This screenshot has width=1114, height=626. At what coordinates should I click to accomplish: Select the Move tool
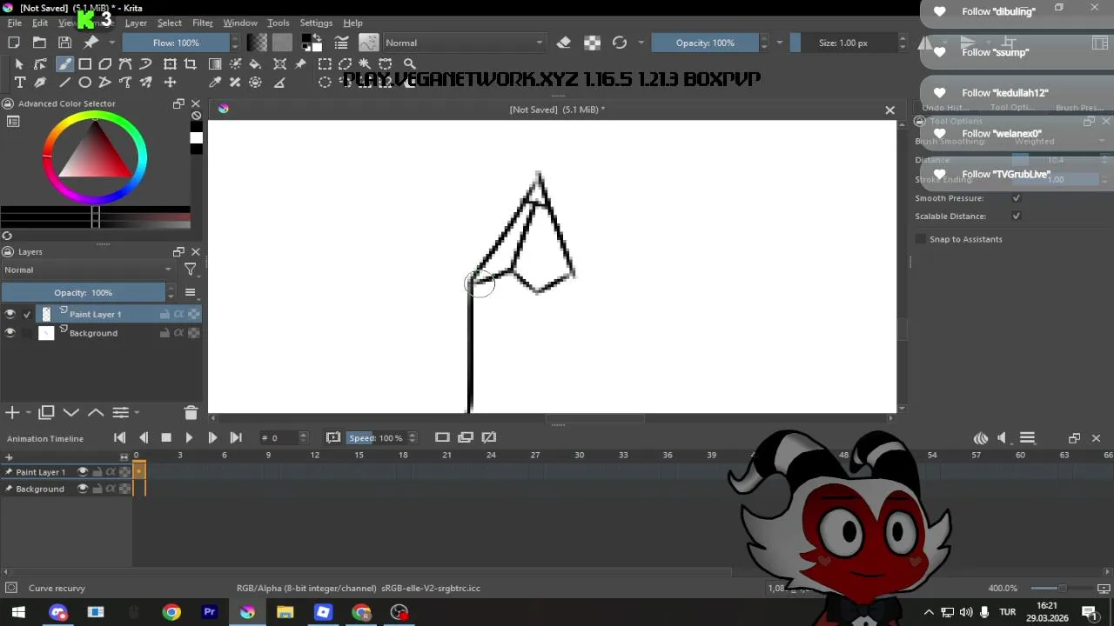click(170, 83)
